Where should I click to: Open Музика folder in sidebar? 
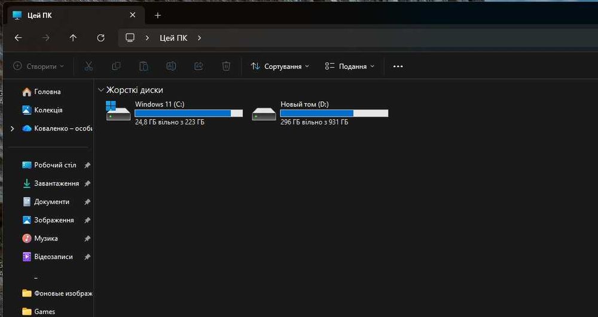[40, 239]
